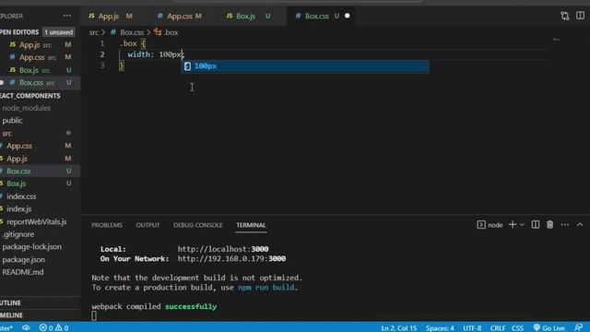Change file encoding UTF-8
Image resolution: width=590 pixels, height=332 pixels.
(472, 328)
